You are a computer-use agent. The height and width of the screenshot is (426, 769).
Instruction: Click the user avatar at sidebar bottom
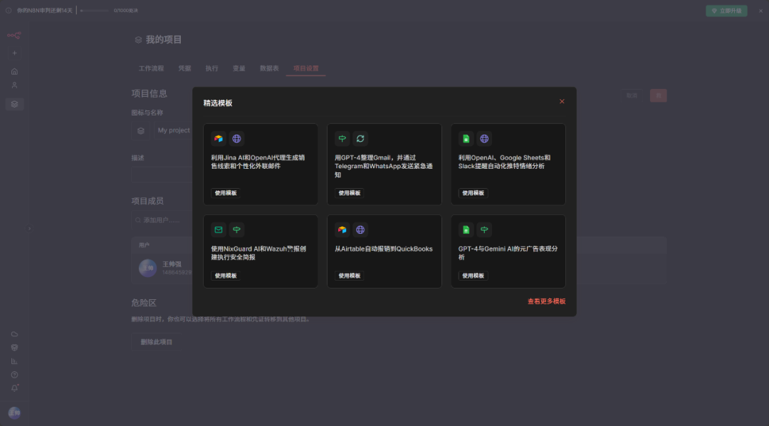14,412
